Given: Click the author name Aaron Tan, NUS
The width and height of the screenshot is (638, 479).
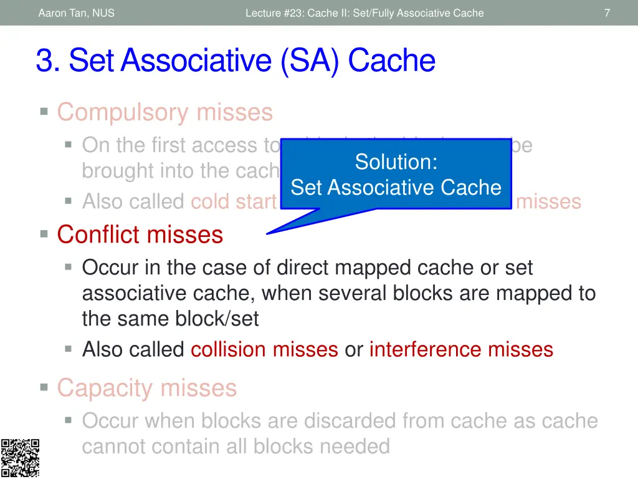Looking at the screenshot, I should (77, 13).
